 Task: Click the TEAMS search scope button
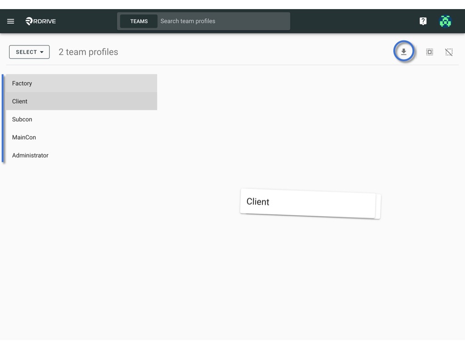[x=139, y=21]
